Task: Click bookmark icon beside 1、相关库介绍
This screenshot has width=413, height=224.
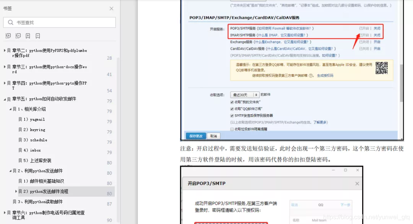Action: tap(15, 109)
